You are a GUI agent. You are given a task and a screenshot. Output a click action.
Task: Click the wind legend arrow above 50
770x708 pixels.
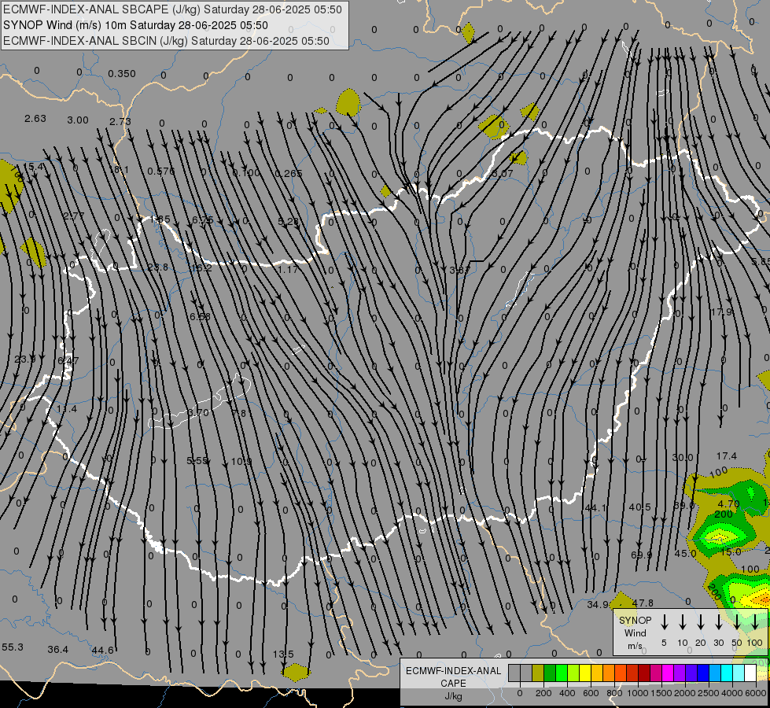point(737,621)
